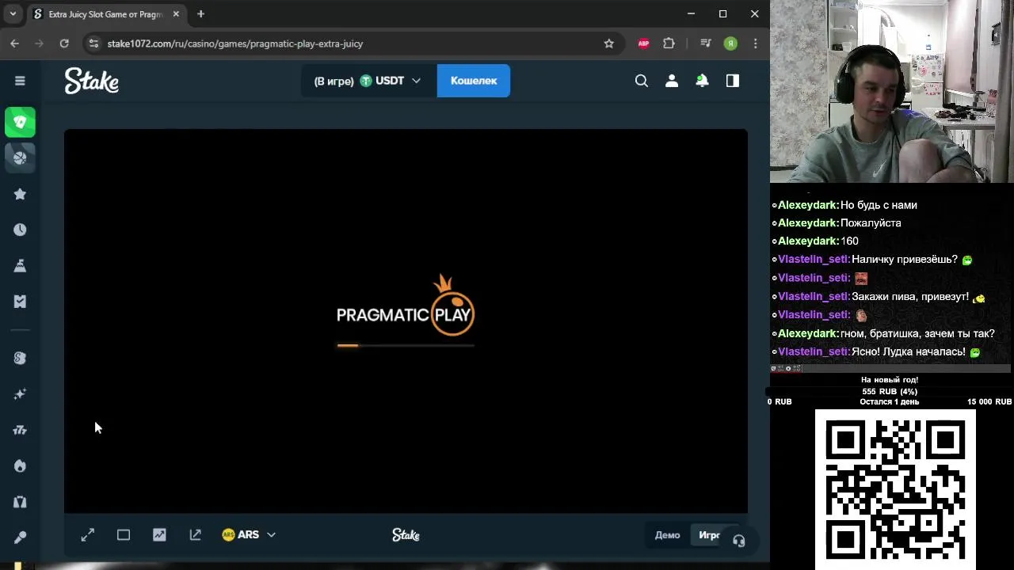Open live support headset icon
The image size is (1014, 570).
click(x=738, y=541)
